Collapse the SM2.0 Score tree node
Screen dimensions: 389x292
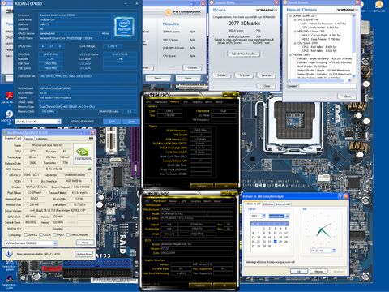point(295,19)
